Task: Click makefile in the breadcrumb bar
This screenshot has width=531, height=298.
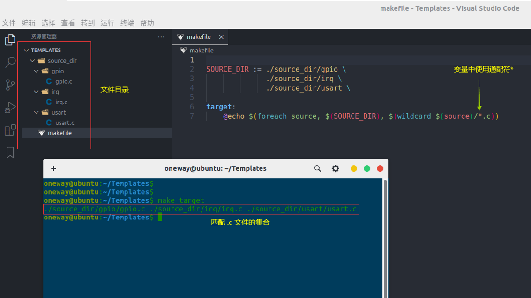Action: coord(202,51)
